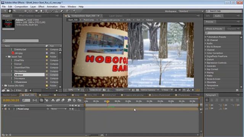
Task: Open the Workspace dropdown set to Standard
Action: coord(191,11)
